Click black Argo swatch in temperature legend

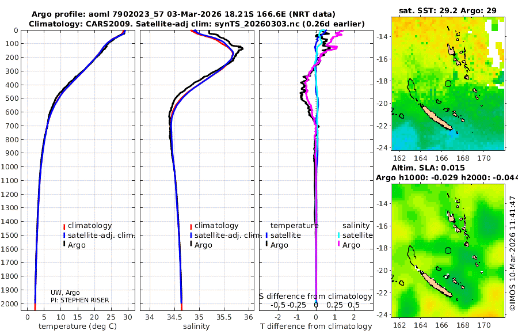64,244
